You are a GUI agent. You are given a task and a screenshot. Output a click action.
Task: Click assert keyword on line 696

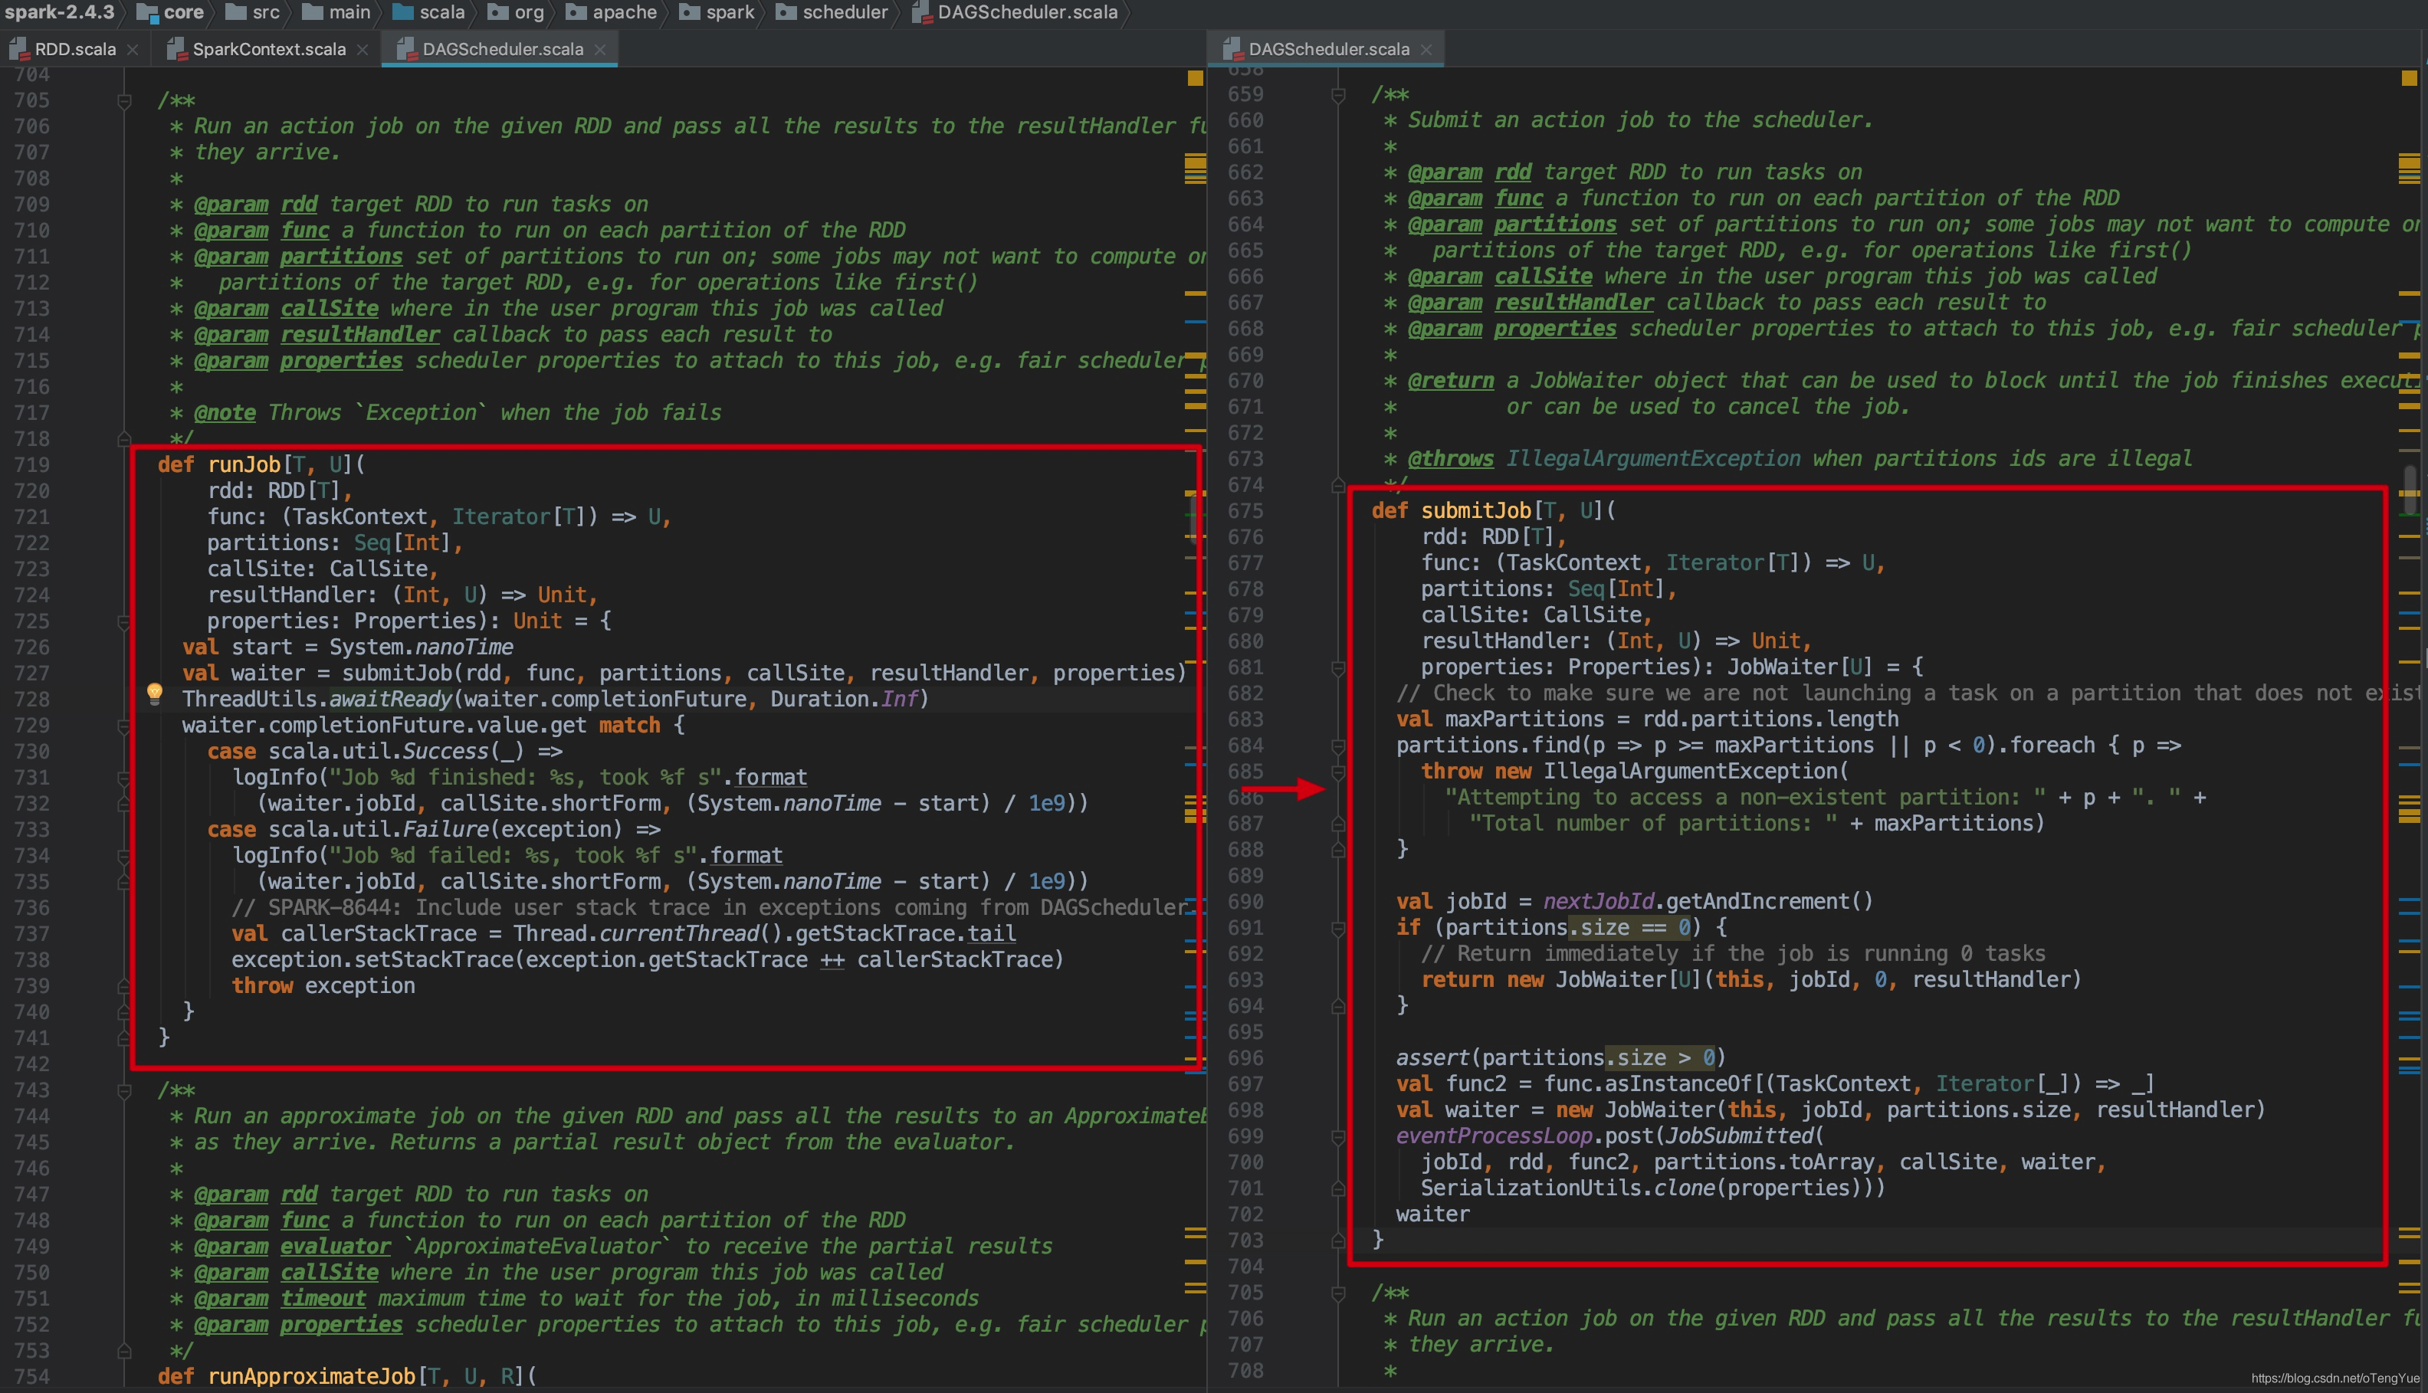[1432, 1057]
